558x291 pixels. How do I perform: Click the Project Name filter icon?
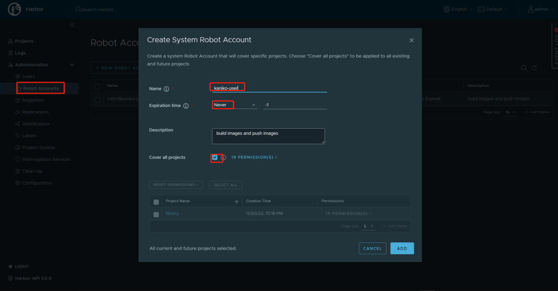coord(237,202)
